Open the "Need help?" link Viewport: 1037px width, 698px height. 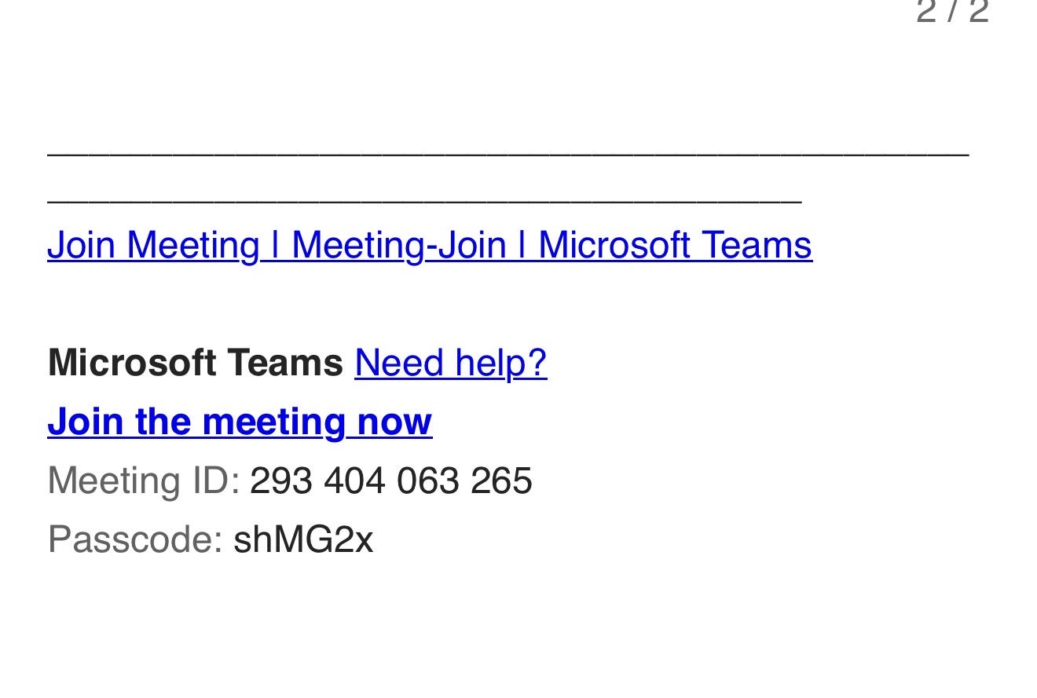point(450,364)
